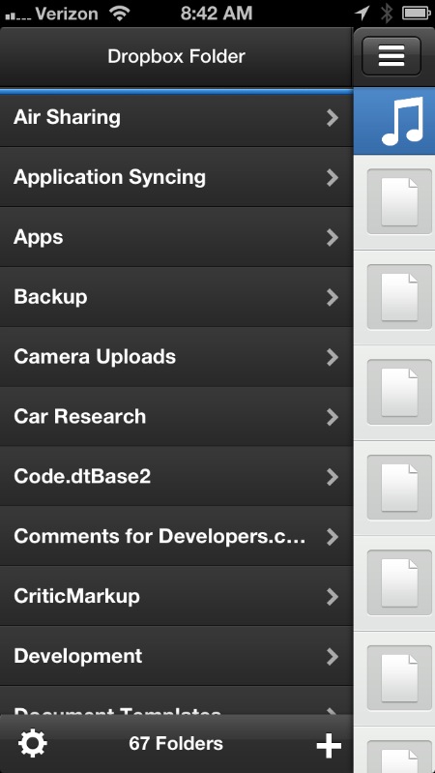Screen dimensions: 435x773
Task: Expand the Development folder chevron
Action: [333, 657]
